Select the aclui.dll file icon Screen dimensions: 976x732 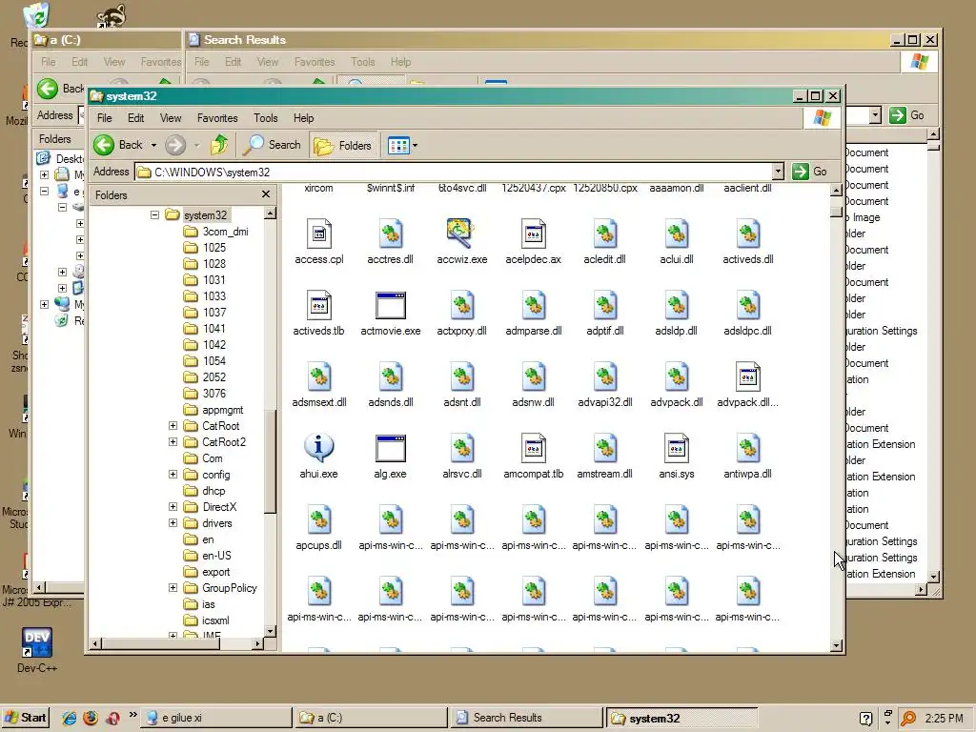(x=677, y=234)
